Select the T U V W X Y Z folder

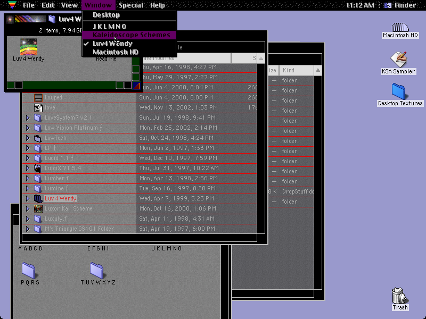click(x=96, y=271)
